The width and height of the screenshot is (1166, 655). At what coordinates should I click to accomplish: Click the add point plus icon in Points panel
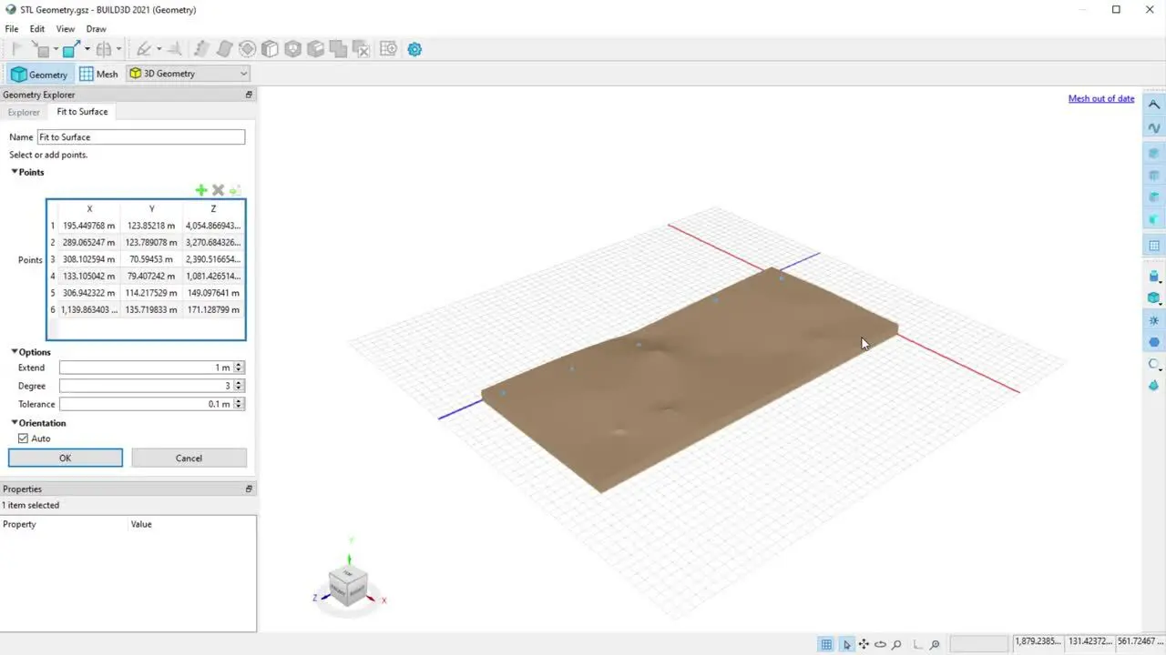pos(201,190)
